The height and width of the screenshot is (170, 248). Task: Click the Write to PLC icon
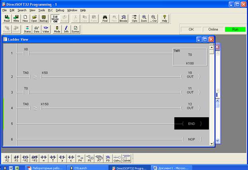tap(16, 18)
